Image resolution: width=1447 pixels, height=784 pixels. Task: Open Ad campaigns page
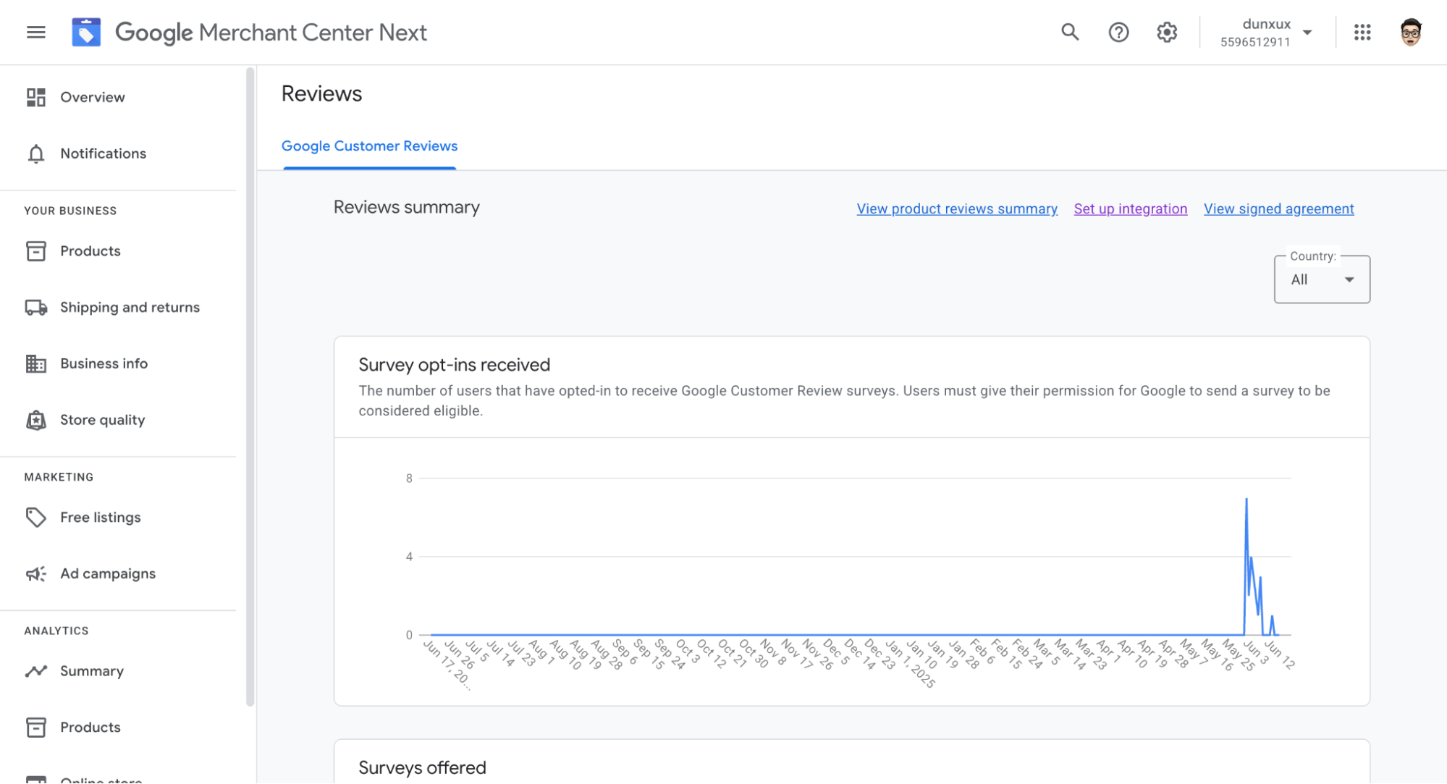[108, 573]
